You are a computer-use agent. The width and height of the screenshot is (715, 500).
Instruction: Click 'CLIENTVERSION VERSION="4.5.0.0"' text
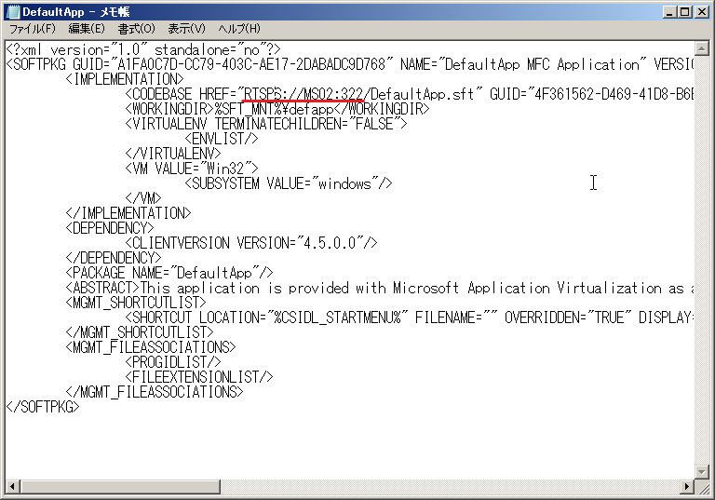(248, 243)
